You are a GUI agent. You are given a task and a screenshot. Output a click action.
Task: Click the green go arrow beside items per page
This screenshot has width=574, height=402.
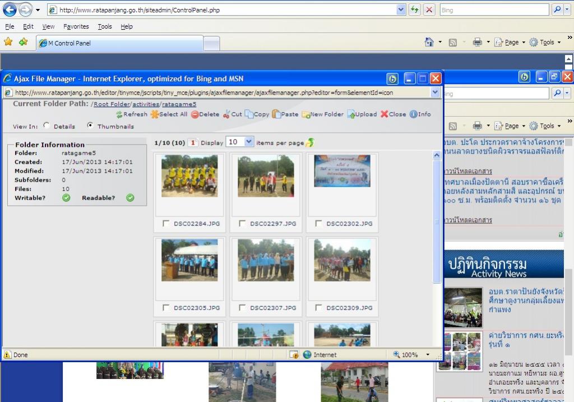(310, 142)
